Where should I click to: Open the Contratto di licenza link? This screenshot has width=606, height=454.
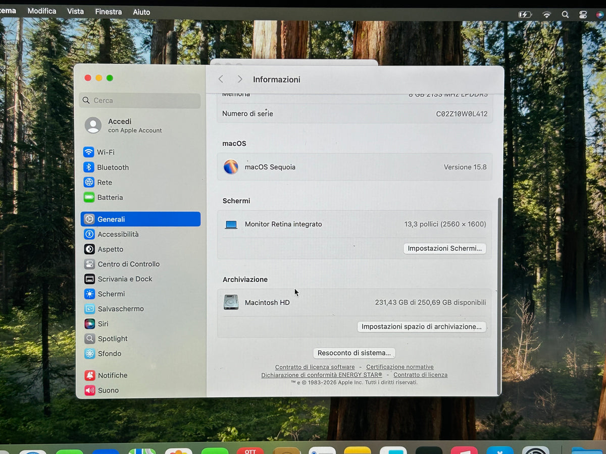coord(420,375)
